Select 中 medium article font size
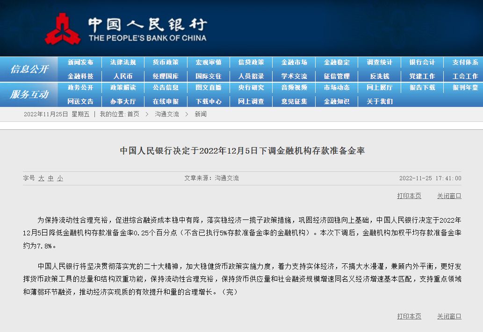 (x=50, y=178)
